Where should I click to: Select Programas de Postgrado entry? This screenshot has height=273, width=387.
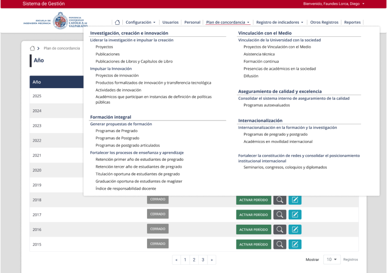click(x=118, y=138)
